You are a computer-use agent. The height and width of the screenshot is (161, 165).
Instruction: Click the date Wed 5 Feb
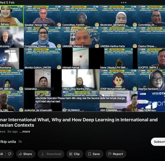(x=7, y=2)
